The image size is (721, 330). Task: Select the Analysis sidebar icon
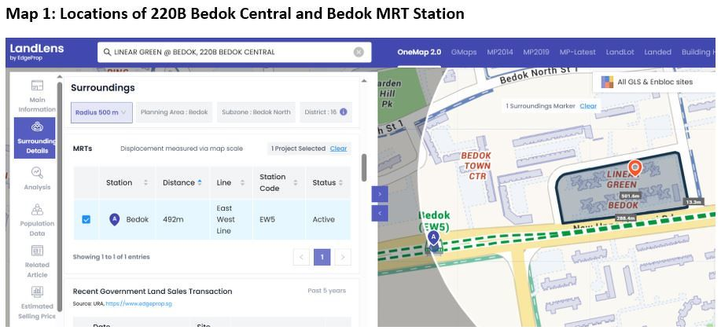tap(37, 178)
